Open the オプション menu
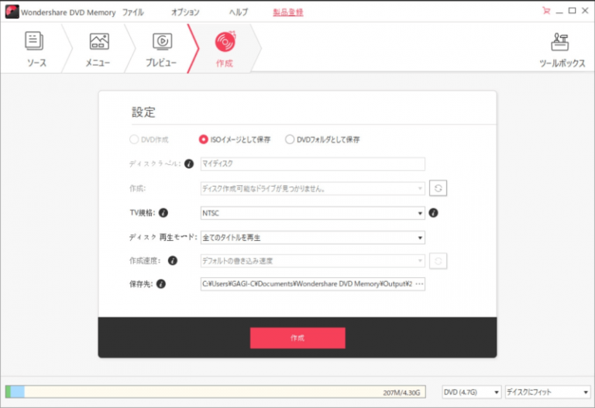The width and height of the screenshot is (595, 408). 185,12
